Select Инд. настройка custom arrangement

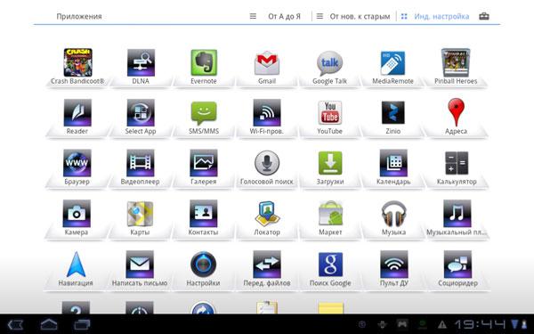click(x=441, y=16)
